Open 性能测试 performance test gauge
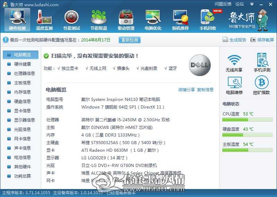 click(72, 20)
